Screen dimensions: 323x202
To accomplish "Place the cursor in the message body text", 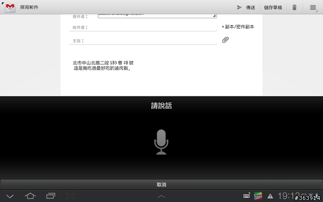I will [103, 65].
